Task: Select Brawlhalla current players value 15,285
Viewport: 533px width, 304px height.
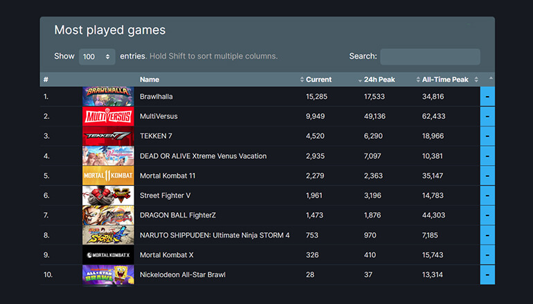Action: coord(316,97)
